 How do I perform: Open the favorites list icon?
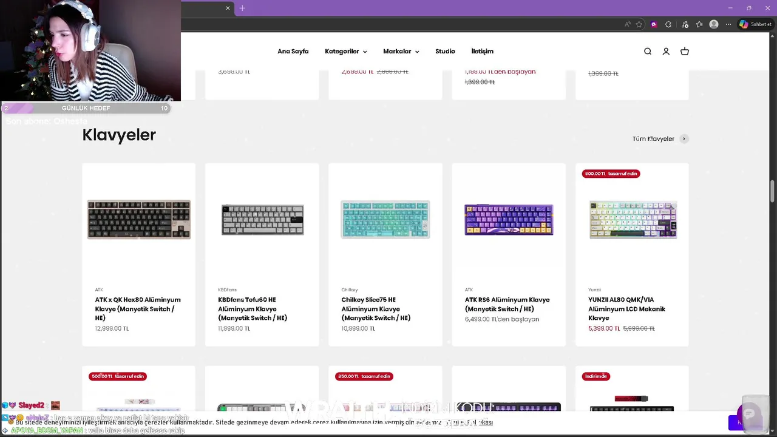point(699,24)
